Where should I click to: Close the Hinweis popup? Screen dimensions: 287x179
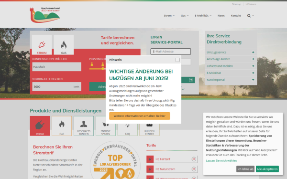pos(177,60)
